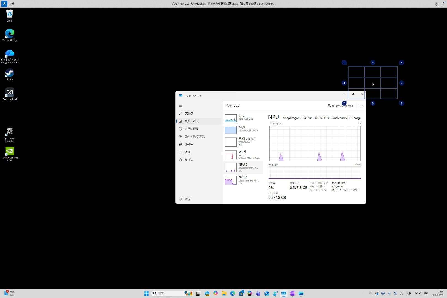
Task: Click the NPU heading text
Action: click(x=273, y=117)
